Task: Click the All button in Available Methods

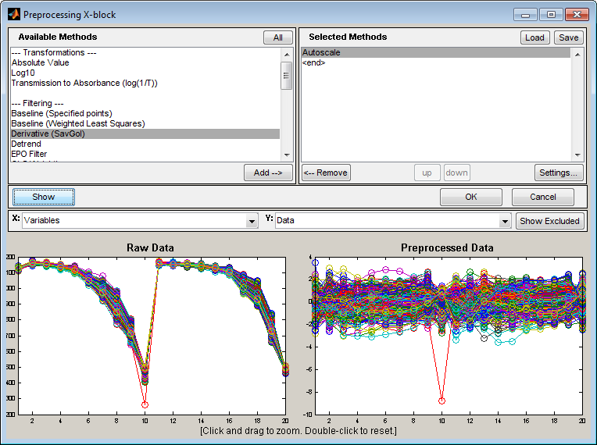Action: 277,37
